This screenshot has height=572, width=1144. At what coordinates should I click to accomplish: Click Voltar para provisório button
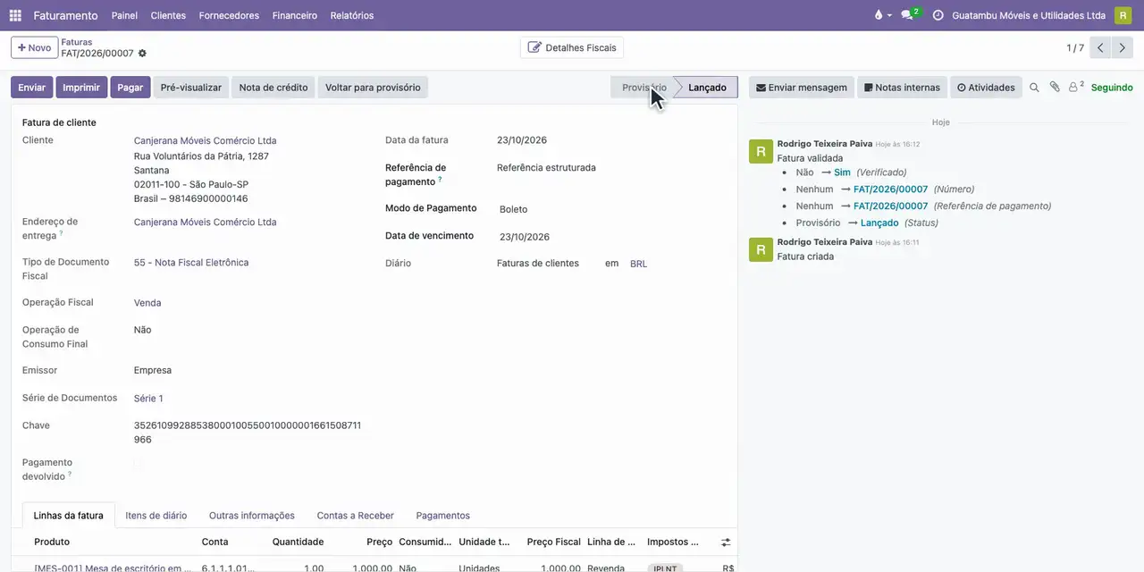pos(373,88)
